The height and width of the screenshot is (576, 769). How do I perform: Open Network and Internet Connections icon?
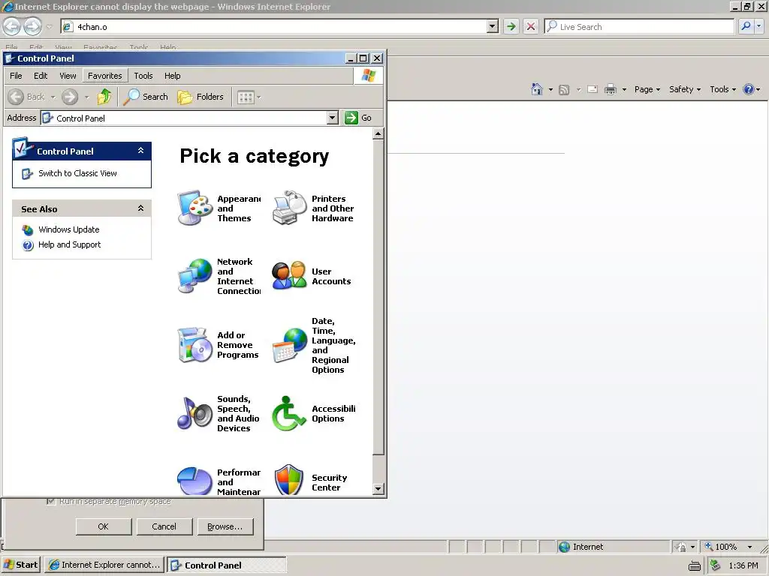pyautogui.click(x=195, y=276)
